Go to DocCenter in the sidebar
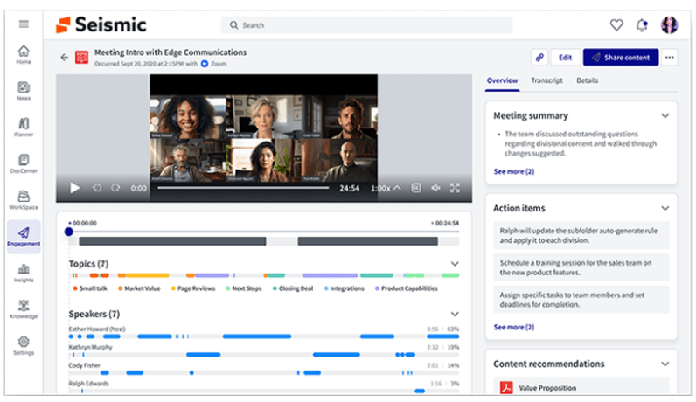 coord(24,163)
